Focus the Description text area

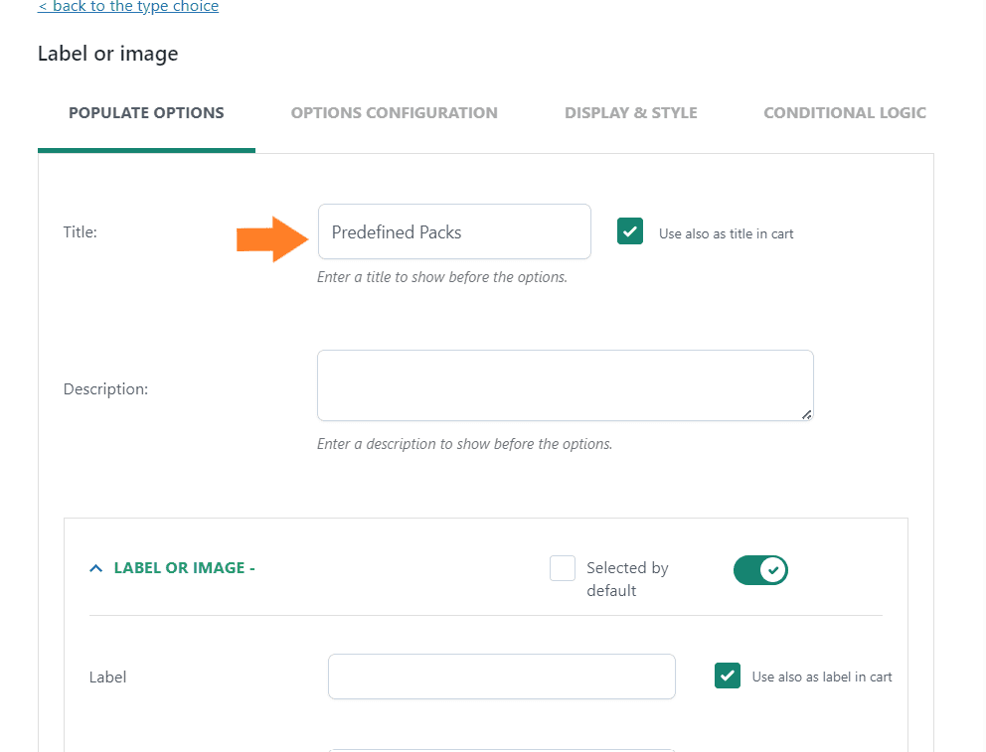coord(566,385)
